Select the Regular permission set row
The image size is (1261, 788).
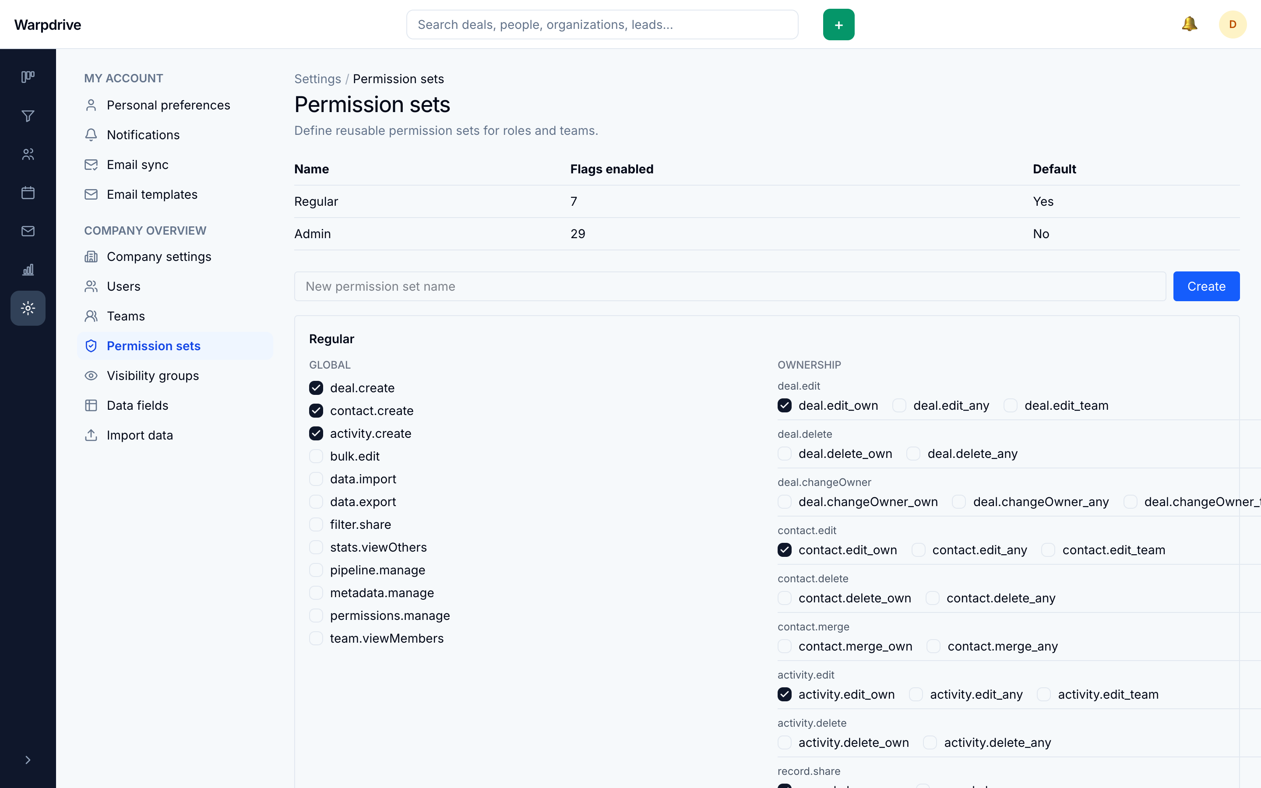pyautogui.click(x=767, y=201)
